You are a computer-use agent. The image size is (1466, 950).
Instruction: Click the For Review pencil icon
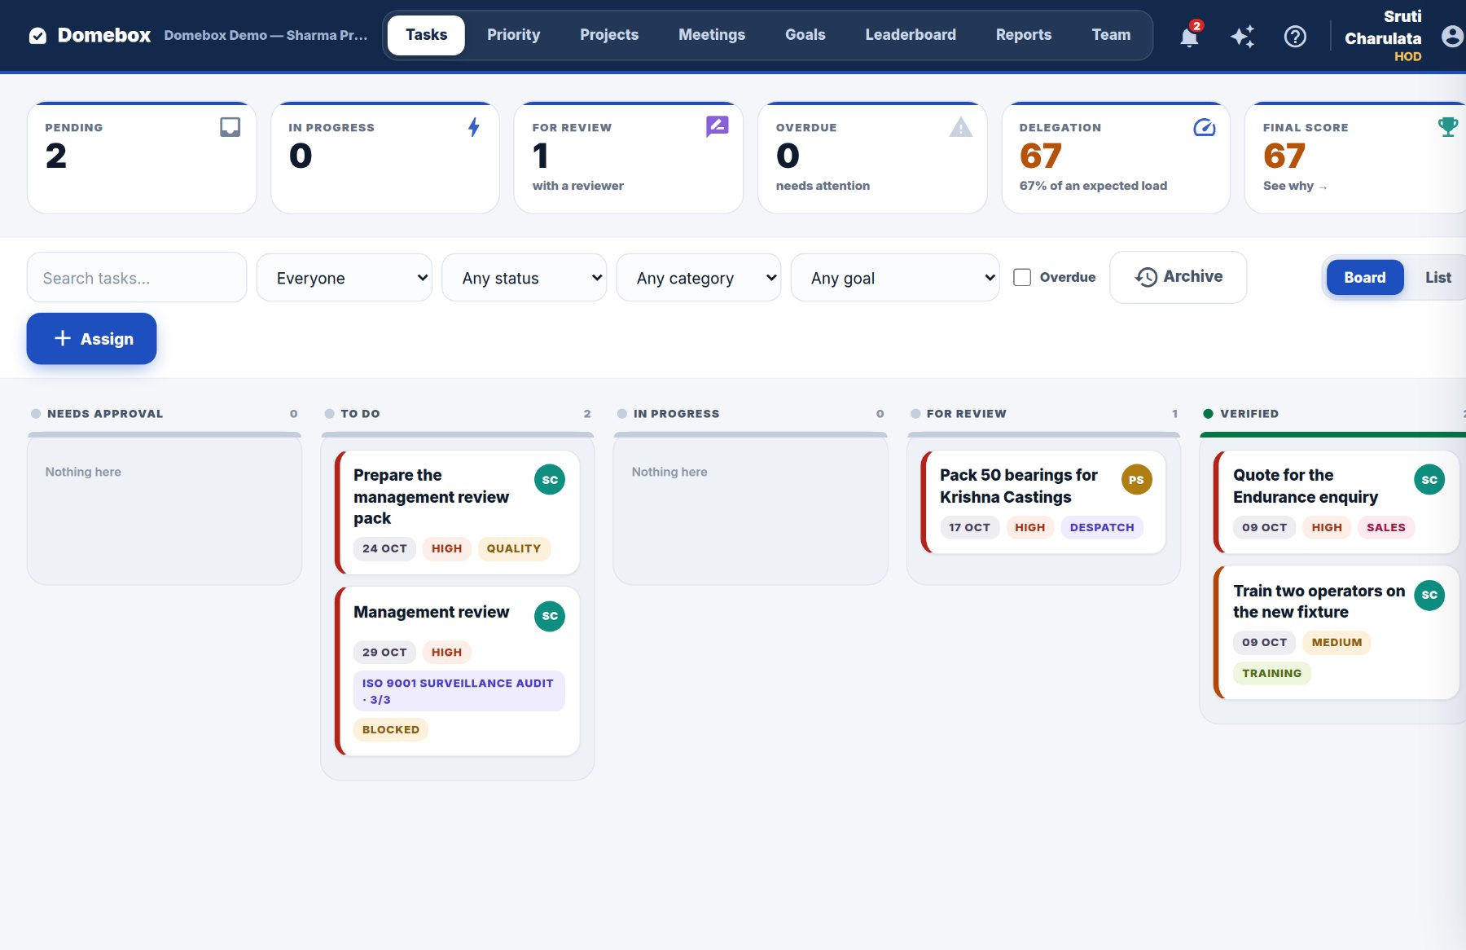[x=717, y=126]
